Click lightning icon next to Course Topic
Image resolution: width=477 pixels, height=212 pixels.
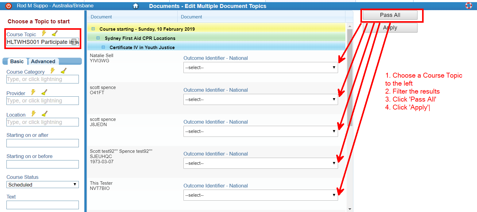coord(44,33)
